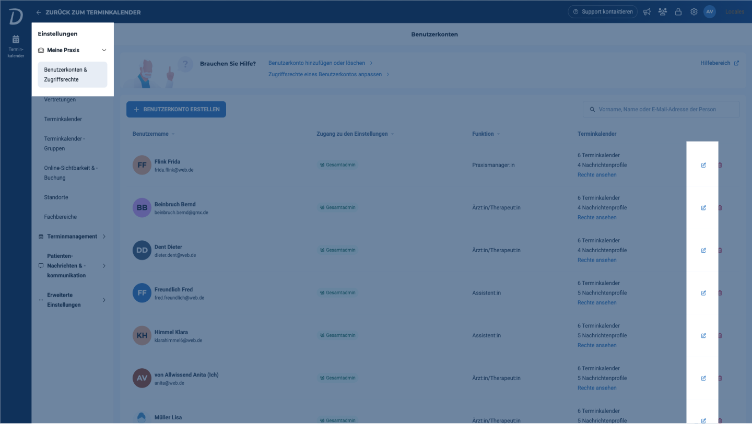Click Praxismanager:in function of Flink Frida
752x424 pixels.
(494, 165)
